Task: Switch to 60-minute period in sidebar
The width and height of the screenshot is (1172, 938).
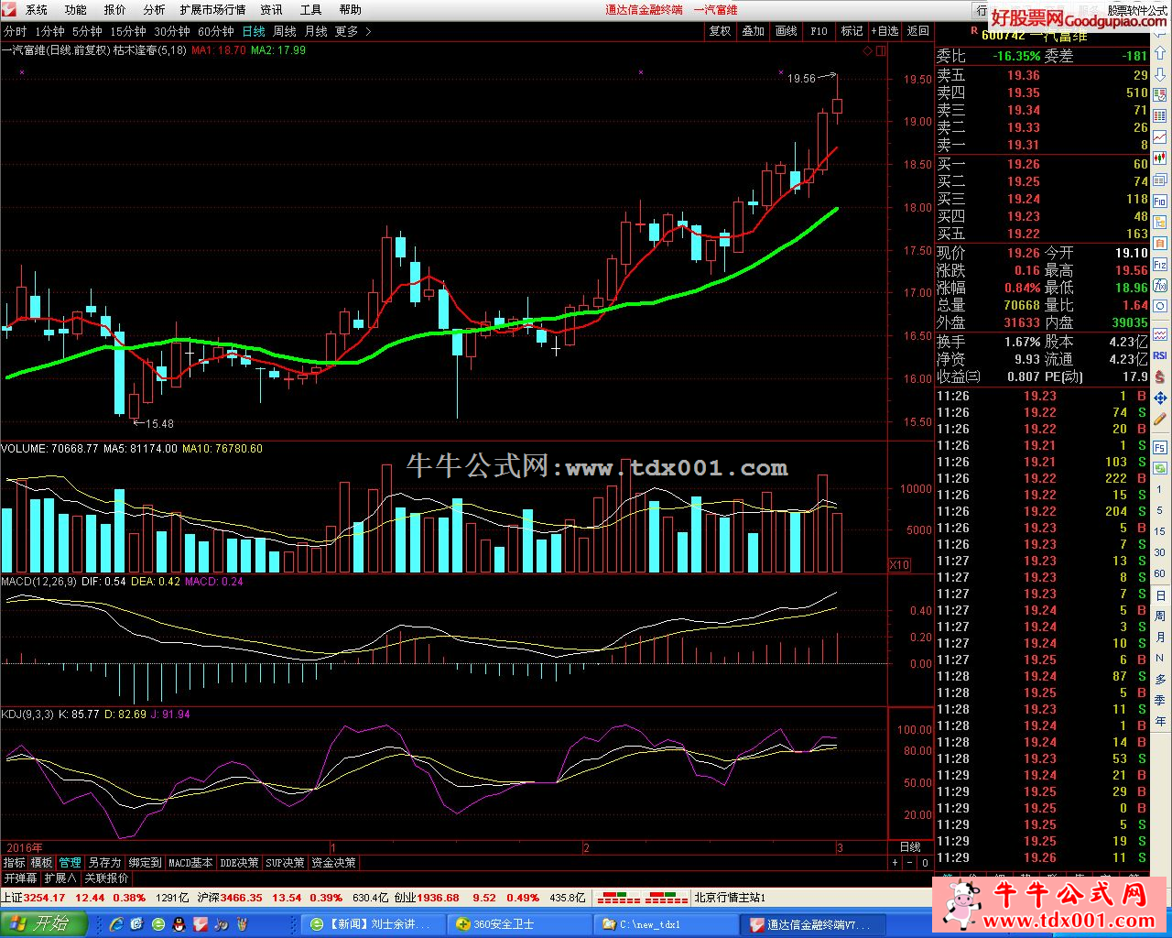Action: [1160, 573]
